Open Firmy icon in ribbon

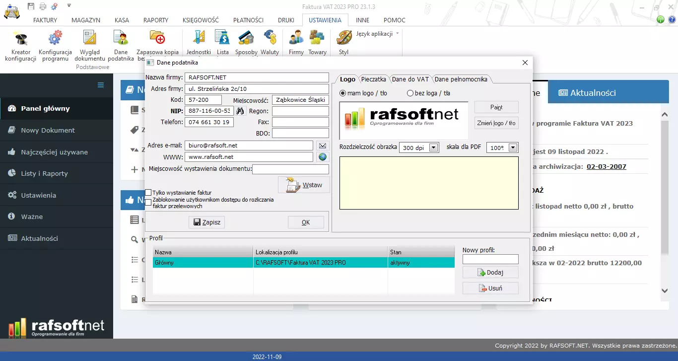coord(296,38)
